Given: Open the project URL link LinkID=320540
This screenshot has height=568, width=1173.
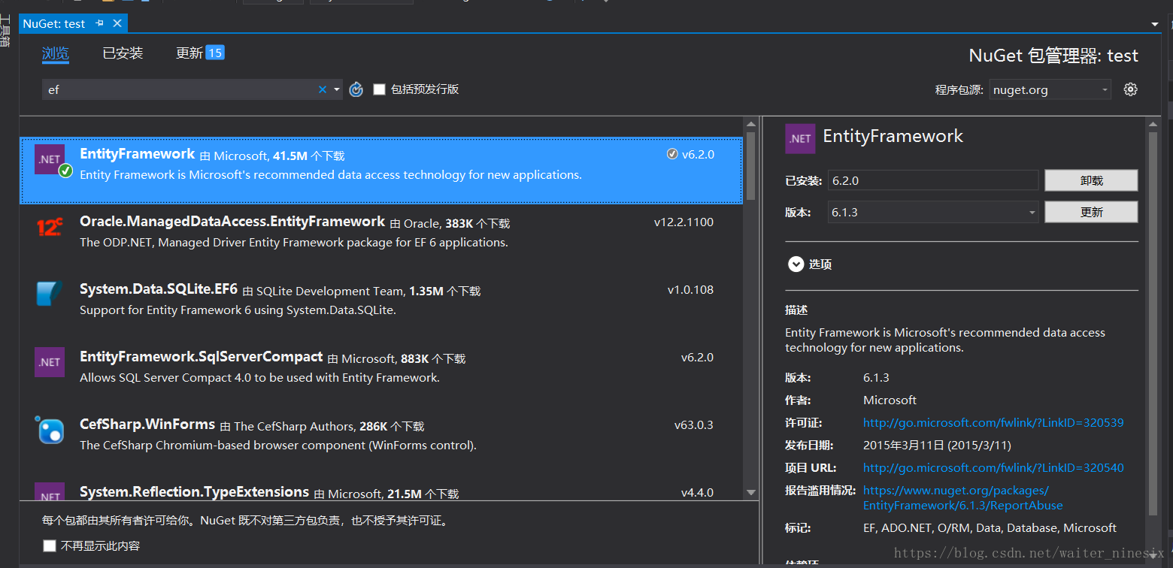Looking at the screenshot, I should coord(993,467).
